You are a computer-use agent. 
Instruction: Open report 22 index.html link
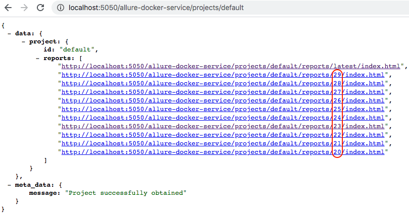[x=223, y=135]
